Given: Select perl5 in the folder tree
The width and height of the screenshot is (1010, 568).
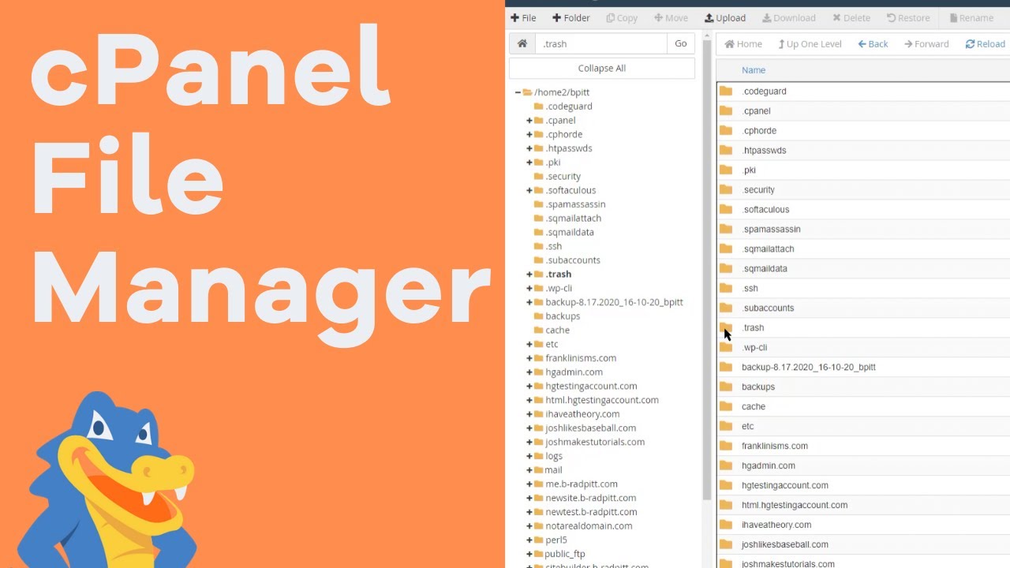Looking at the screenshot, I should 555,540.
